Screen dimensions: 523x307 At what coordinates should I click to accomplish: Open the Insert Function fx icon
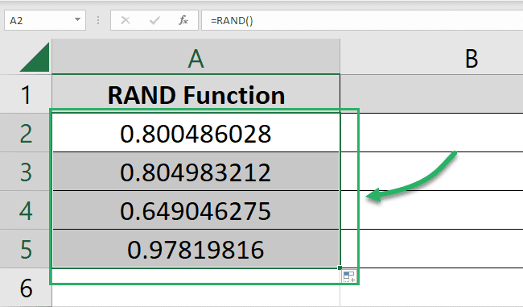coord(183,20)
